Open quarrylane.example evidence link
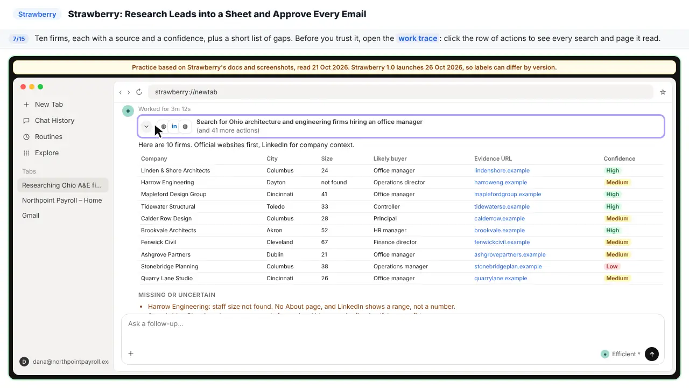The image size is (689, 388). pyautogui.click(x=501, y=278)
